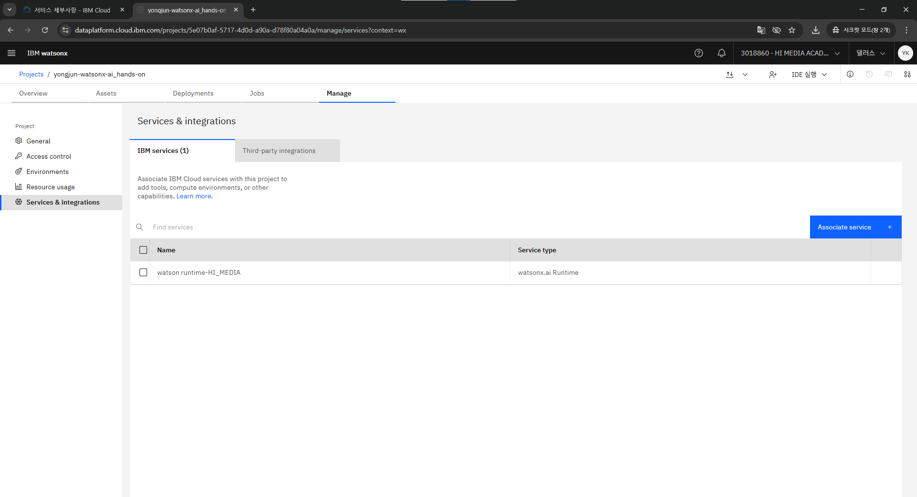Expand the 3018860 - HI MEDIA ACAD account dropdown
917x497 pixels.
pyautogui.click(x=790, y=53)
